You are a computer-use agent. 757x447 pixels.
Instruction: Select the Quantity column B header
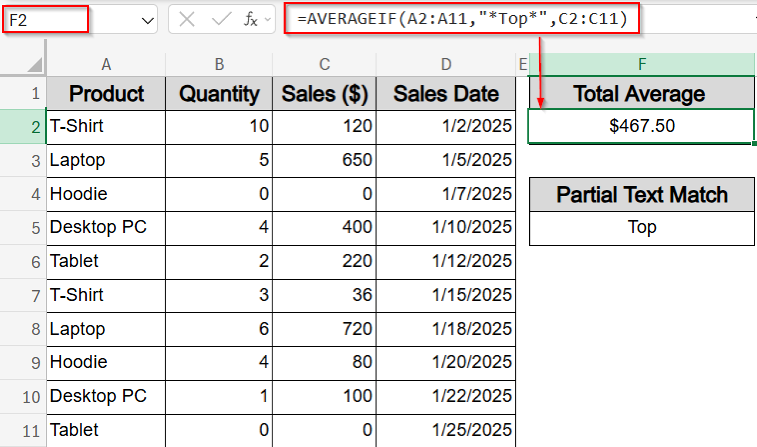click(218, 64)
